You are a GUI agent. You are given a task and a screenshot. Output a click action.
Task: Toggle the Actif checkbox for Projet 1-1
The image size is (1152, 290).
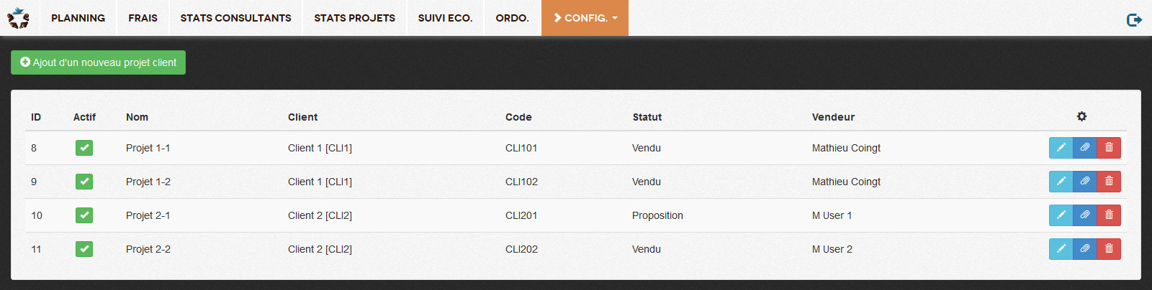click(x=84, y=148)
